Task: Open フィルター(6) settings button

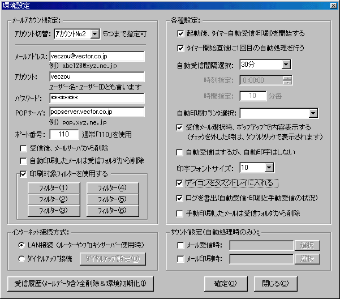Action: [x=113, y=211]
